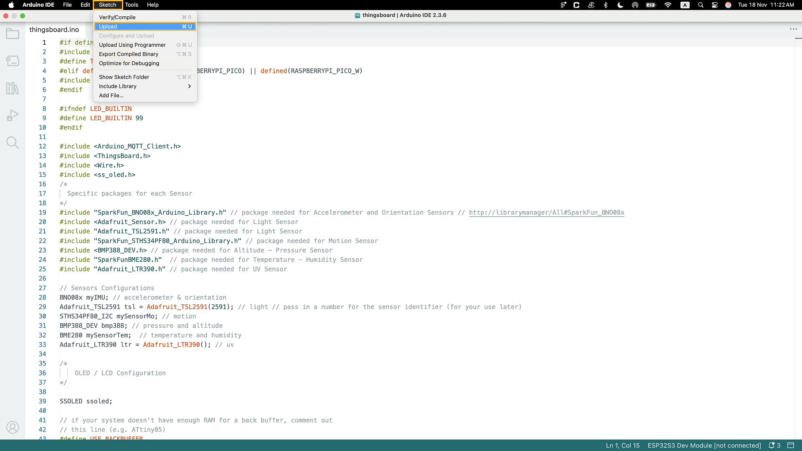Open the Debug sidebar icon
The image size is (802, 451).
coord(13,115)
